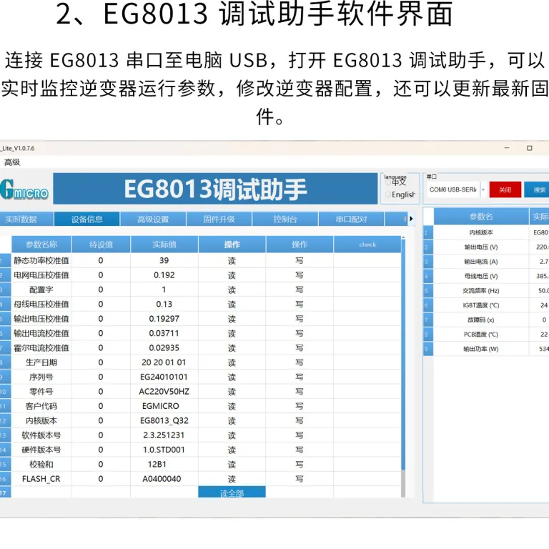Click the blue 搜索 button
549x549 pixels.
[537, 189]
